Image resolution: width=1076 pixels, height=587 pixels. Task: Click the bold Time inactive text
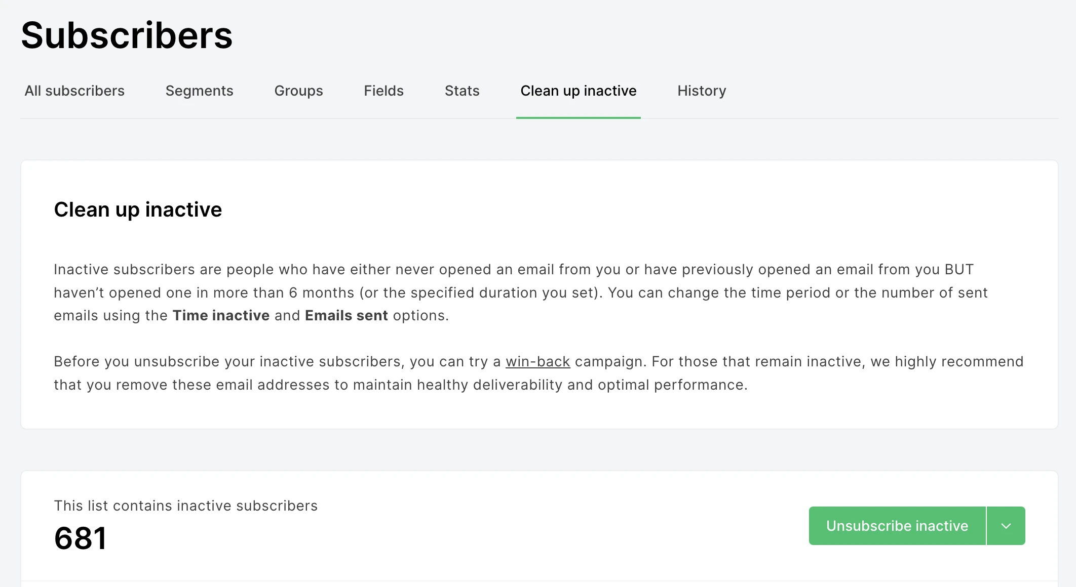click(x=221, y=315)
